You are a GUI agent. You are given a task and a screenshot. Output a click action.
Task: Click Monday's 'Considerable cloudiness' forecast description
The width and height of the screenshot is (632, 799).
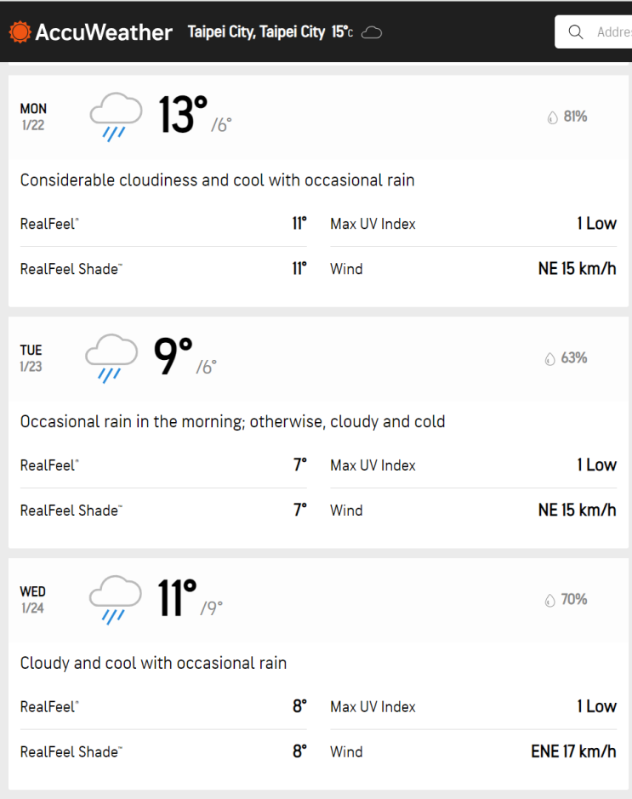point(217,180)
